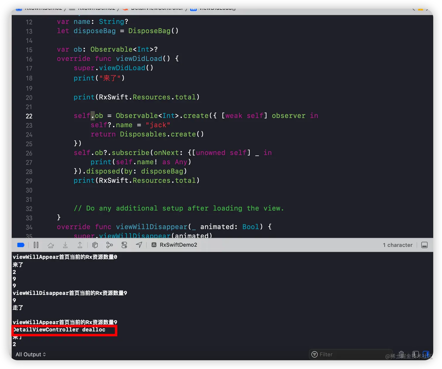Click the Step Into debug icon
The image size is (442, 369).
coord(65,245)
